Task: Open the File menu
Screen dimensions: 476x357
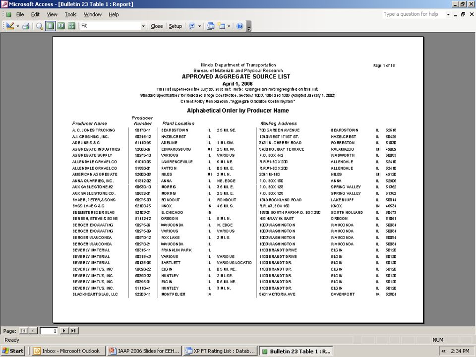Action: [x=20, y=14]
